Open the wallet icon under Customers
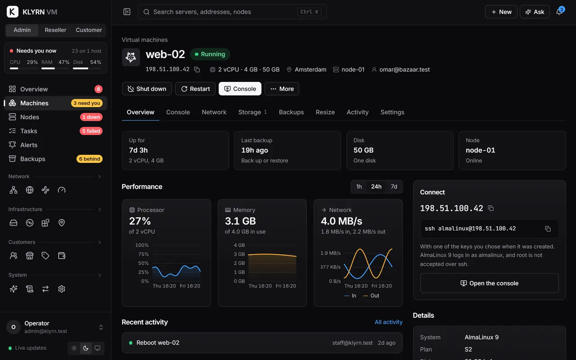The height and width of the screenshot is (360, 576). click(62, 256)
